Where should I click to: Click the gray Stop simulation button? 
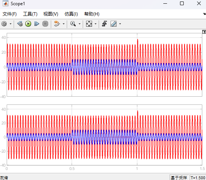coord(45,24)
